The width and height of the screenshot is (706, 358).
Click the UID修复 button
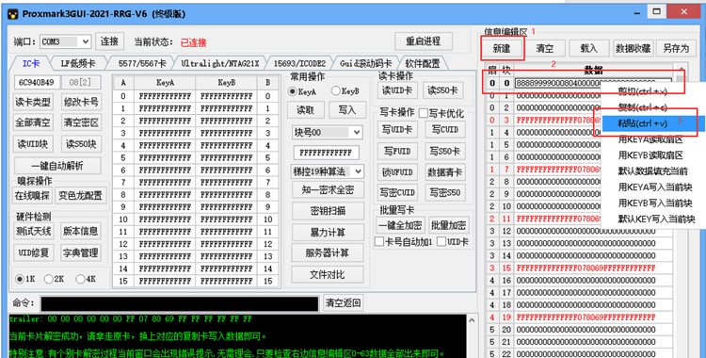click(33, 252)
